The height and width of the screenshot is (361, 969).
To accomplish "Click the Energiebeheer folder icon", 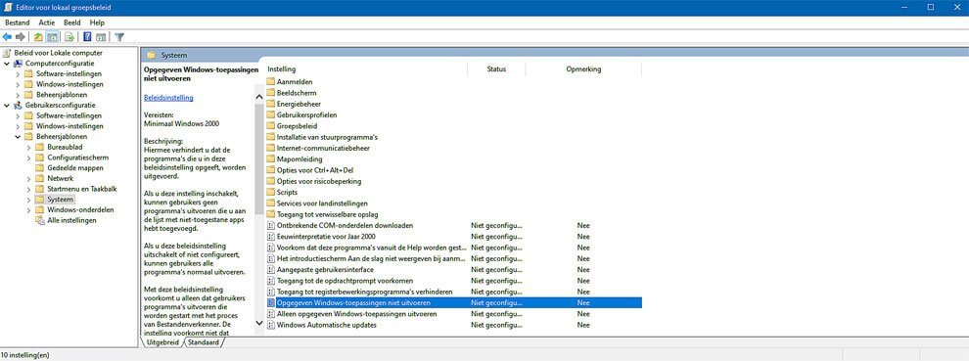I will pyautogui.click(x=271, y=104).
